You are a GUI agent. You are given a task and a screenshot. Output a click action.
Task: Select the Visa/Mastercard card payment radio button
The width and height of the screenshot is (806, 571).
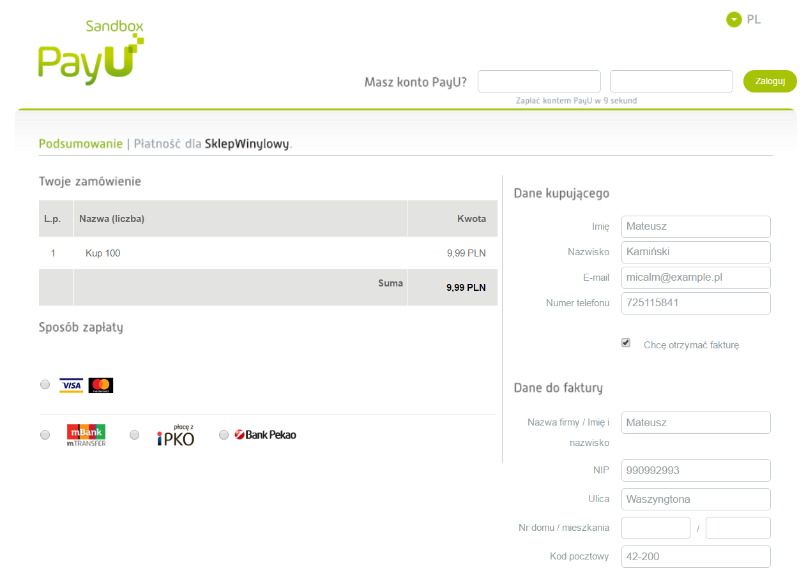click(45, 385)
